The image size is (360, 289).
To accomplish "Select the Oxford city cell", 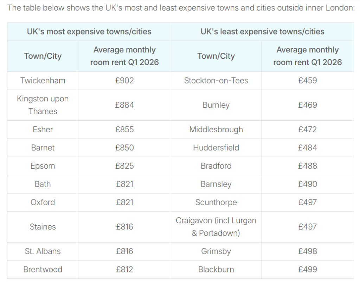I will 43,202.
